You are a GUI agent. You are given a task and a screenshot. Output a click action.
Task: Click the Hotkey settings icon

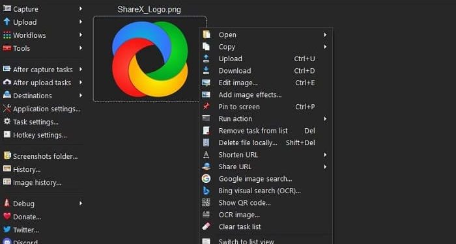pos(7,135)
